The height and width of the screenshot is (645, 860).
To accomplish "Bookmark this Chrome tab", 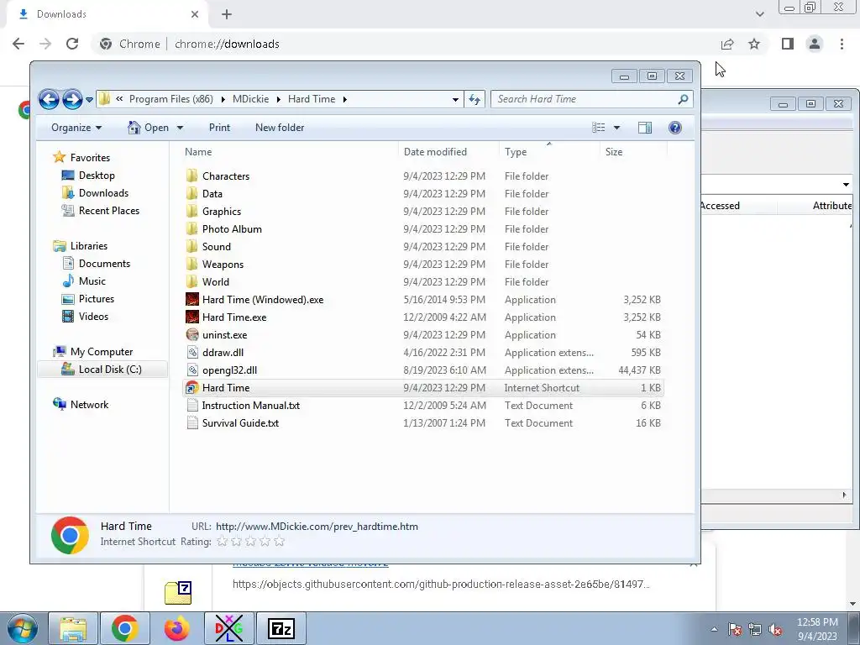I will tap(754, 44).
